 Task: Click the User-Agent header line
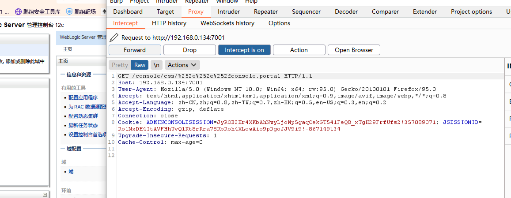point(277,89)
